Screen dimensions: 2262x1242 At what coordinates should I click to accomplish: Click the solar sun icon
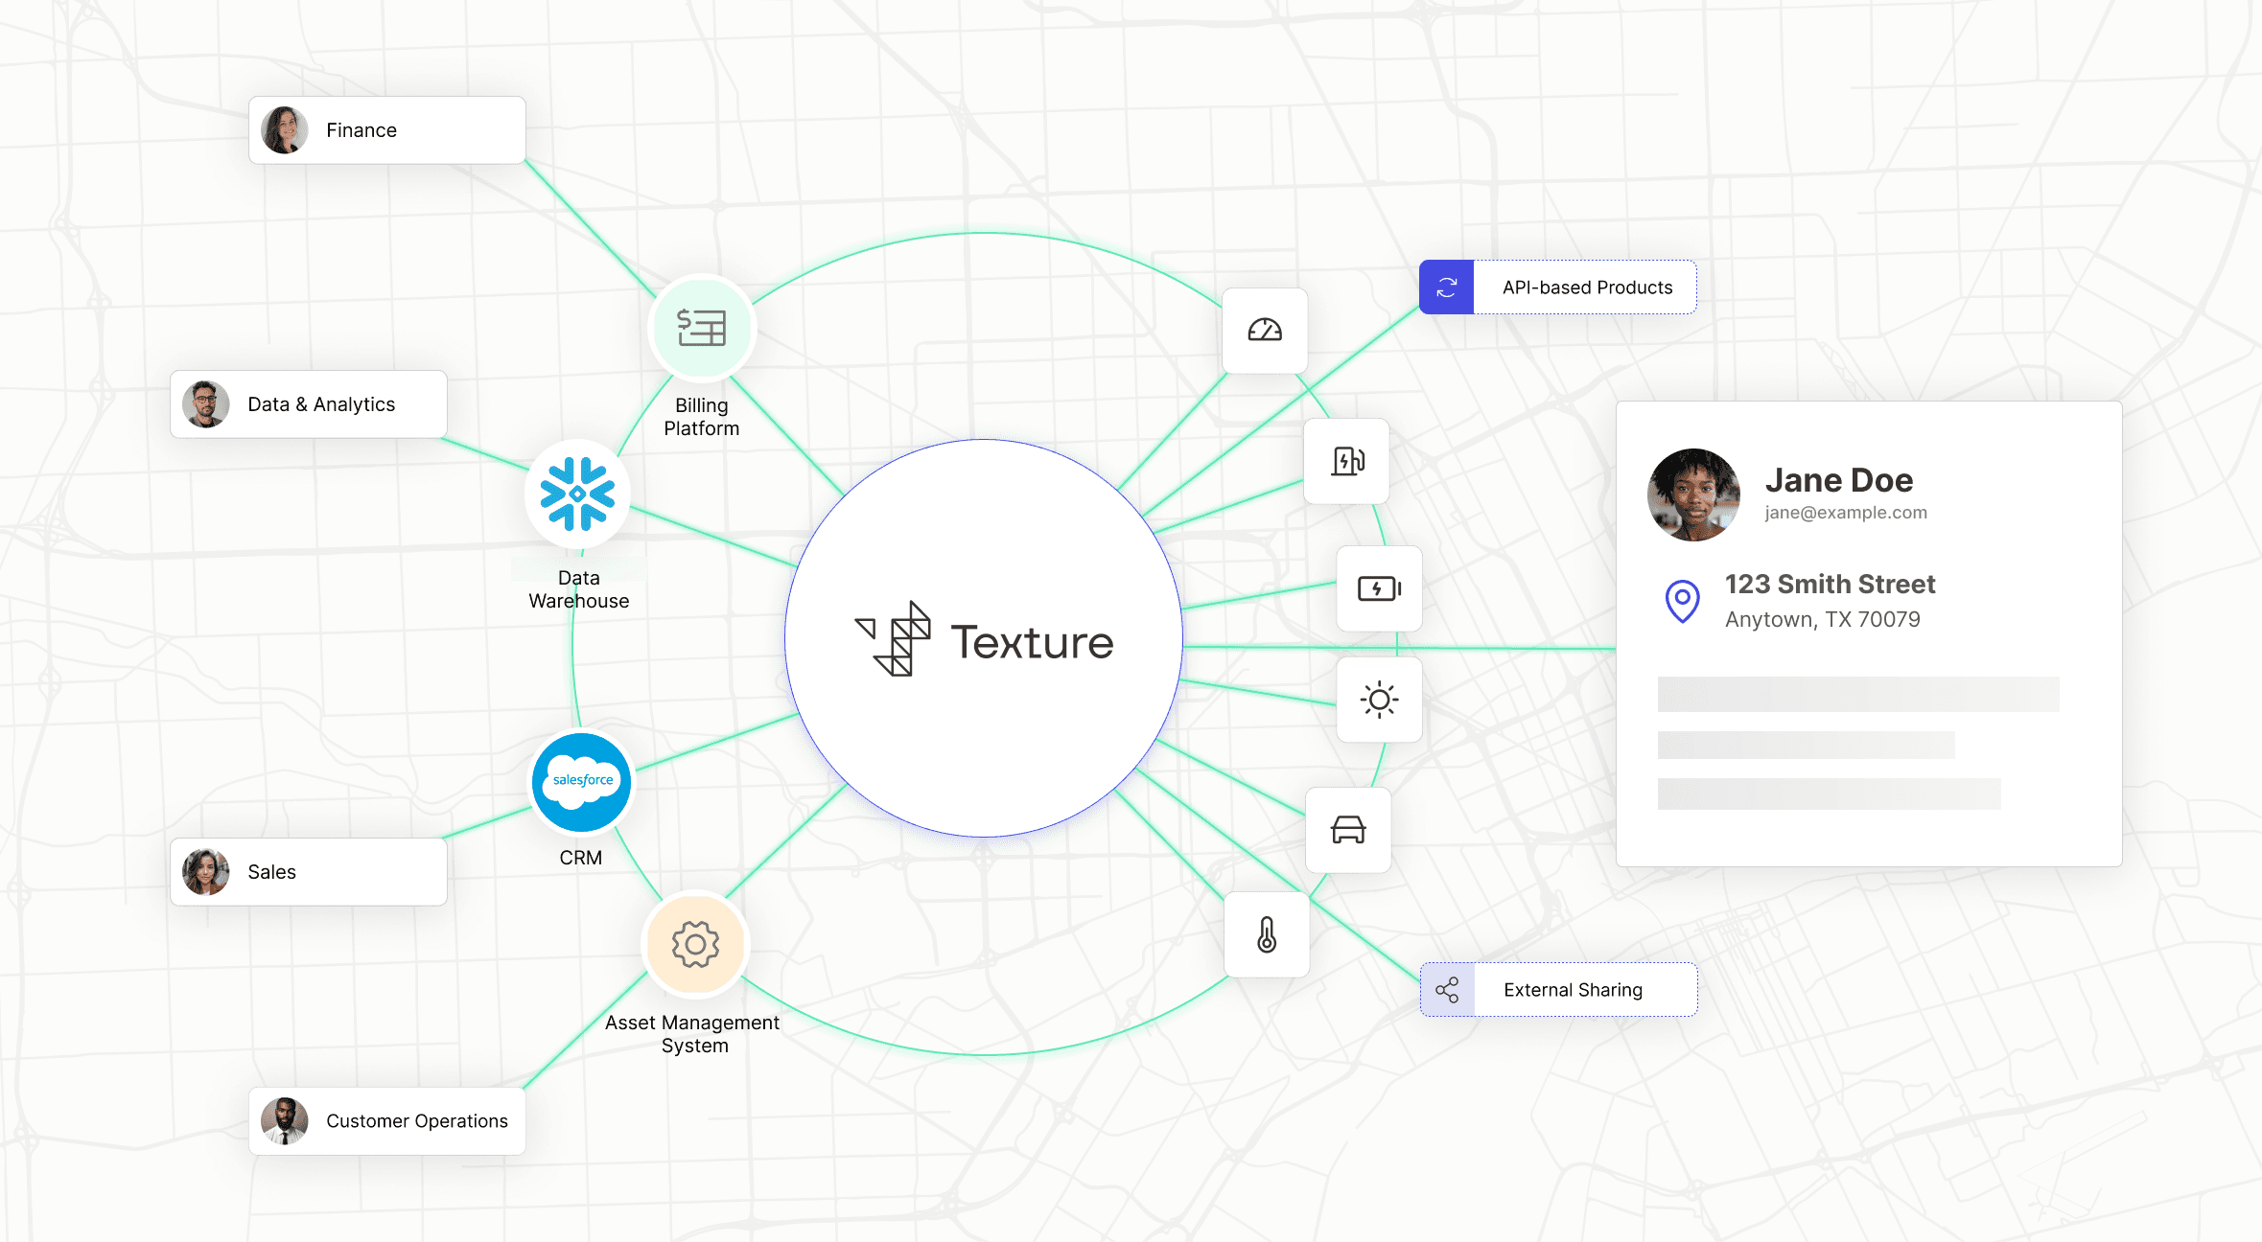tap(1380, 701)
